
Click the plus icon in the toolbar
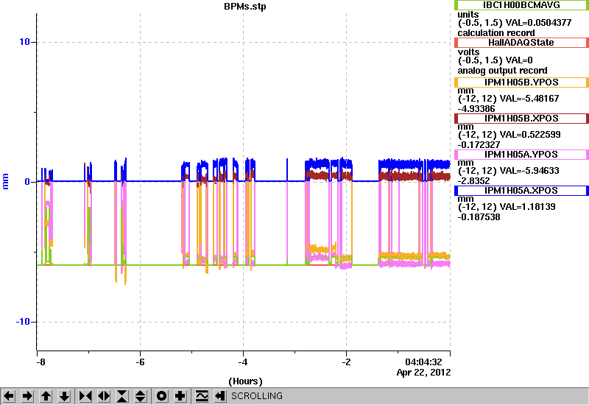tap(180, 396)
